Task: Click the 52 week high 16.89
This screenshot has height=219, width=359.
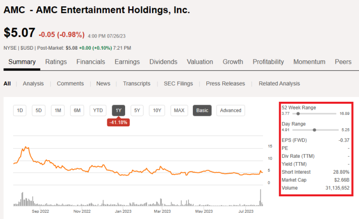Action: 345,114
